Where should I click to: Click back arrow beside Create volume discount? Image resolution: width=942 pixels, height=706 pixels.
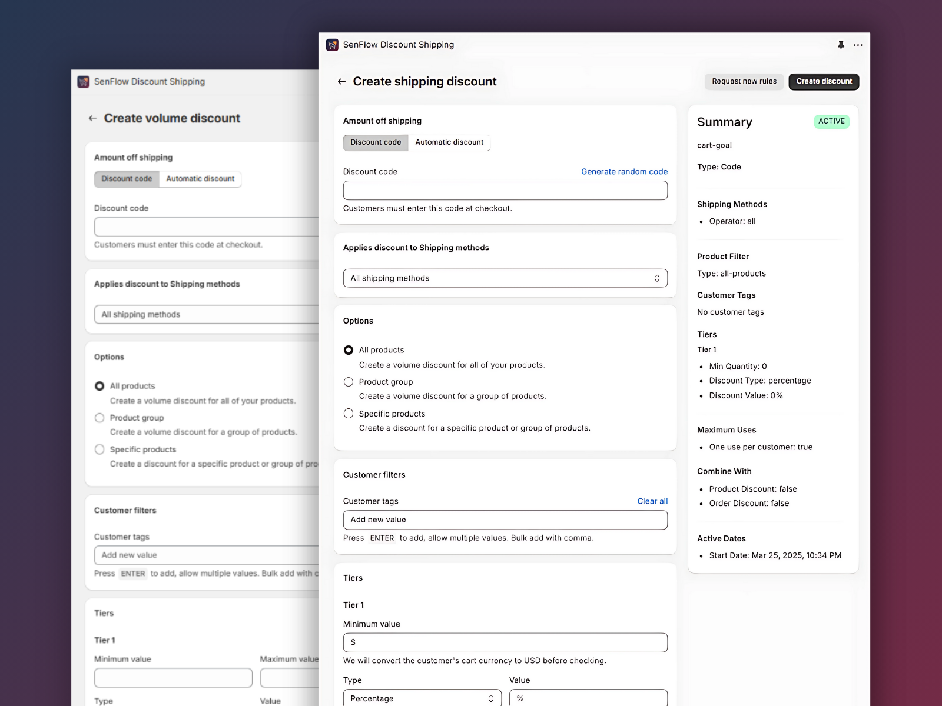click(x=92, y=118)
